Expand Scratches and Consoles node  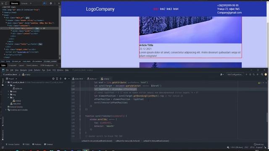pyautogui.click(x=6, y=110)
